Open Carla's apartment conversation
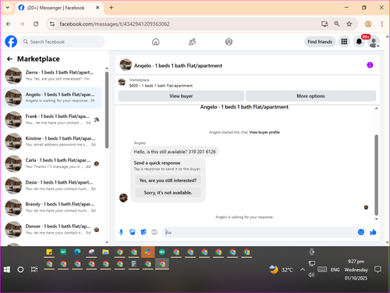Viewport: 390px width, 293px height. (x=52, y=163)
